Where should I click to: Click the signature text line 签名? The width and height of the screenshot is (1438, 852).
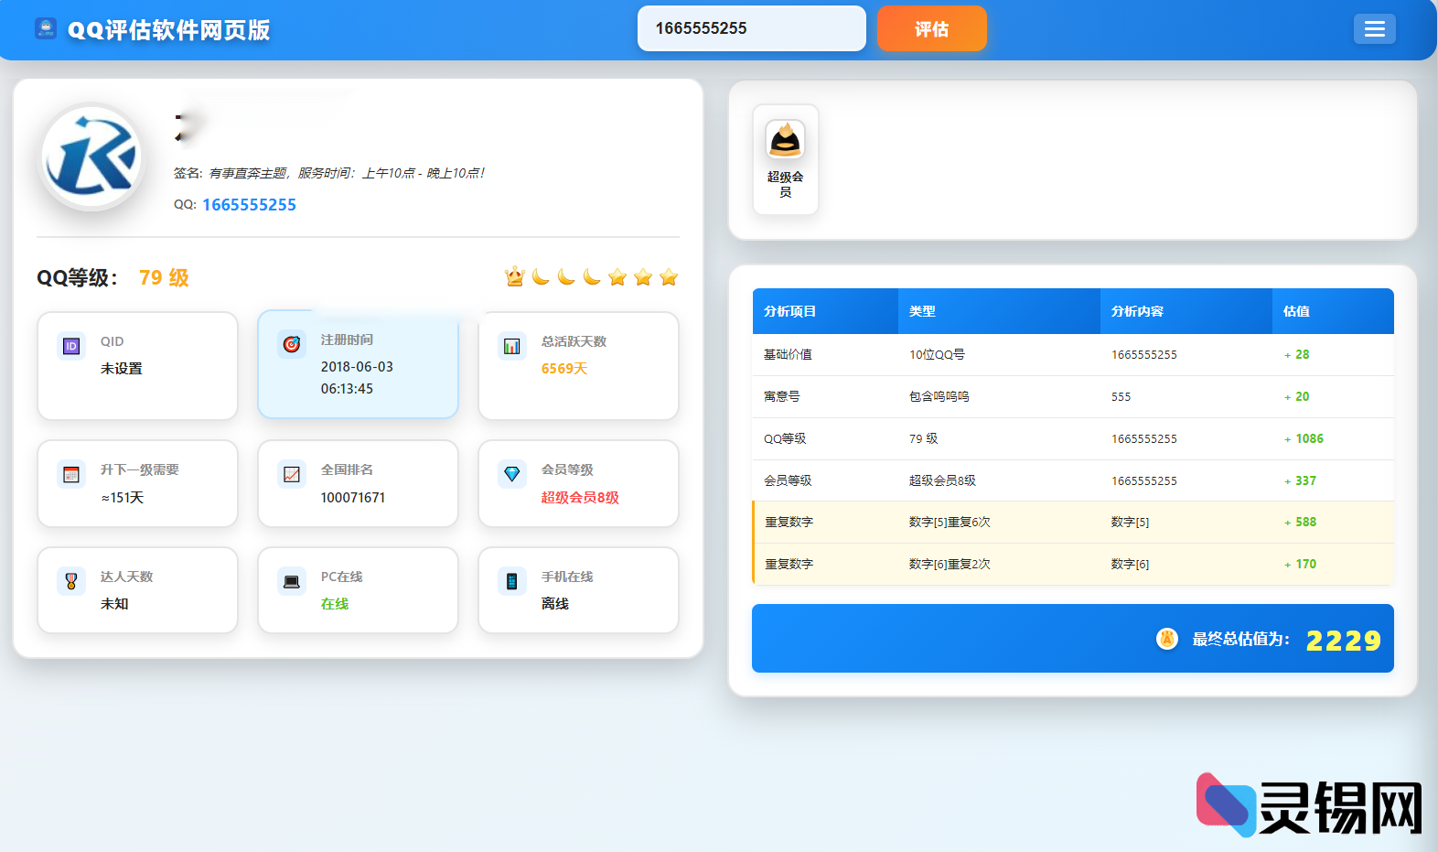(329, 173)
